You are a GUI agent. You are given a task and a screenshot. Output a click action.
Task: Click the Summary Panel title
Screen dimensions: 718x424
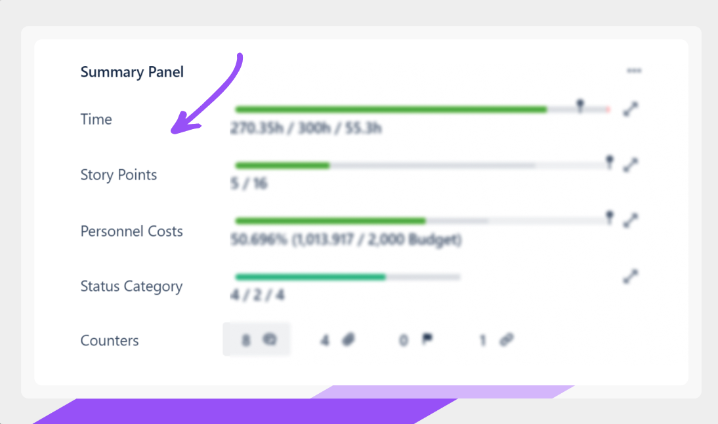(132, 72)
